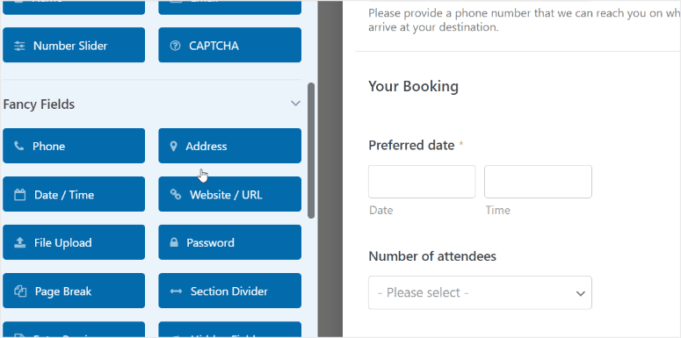Screen dimensions: 681x338
Task: Click the CAPTCHA question mark icon
Action: pyautogui.click(x=175, y=46)
